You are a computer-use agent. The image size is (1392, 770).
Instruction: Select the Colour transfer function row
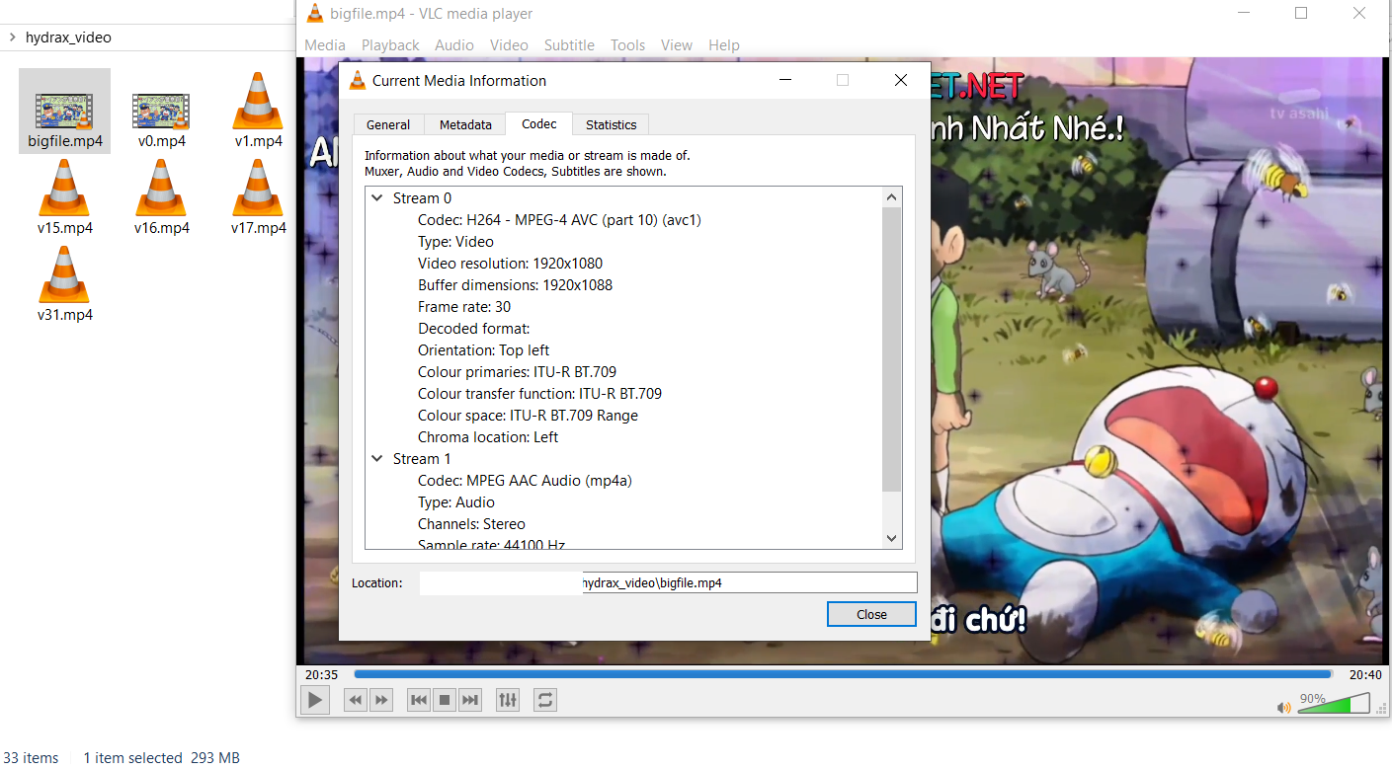coord(539,394)
